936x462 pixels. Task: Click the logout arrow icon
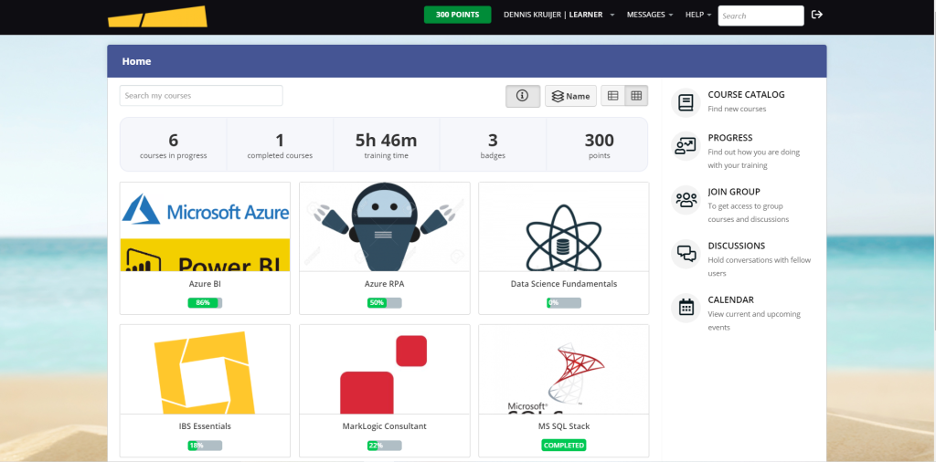tap(817, 15)
